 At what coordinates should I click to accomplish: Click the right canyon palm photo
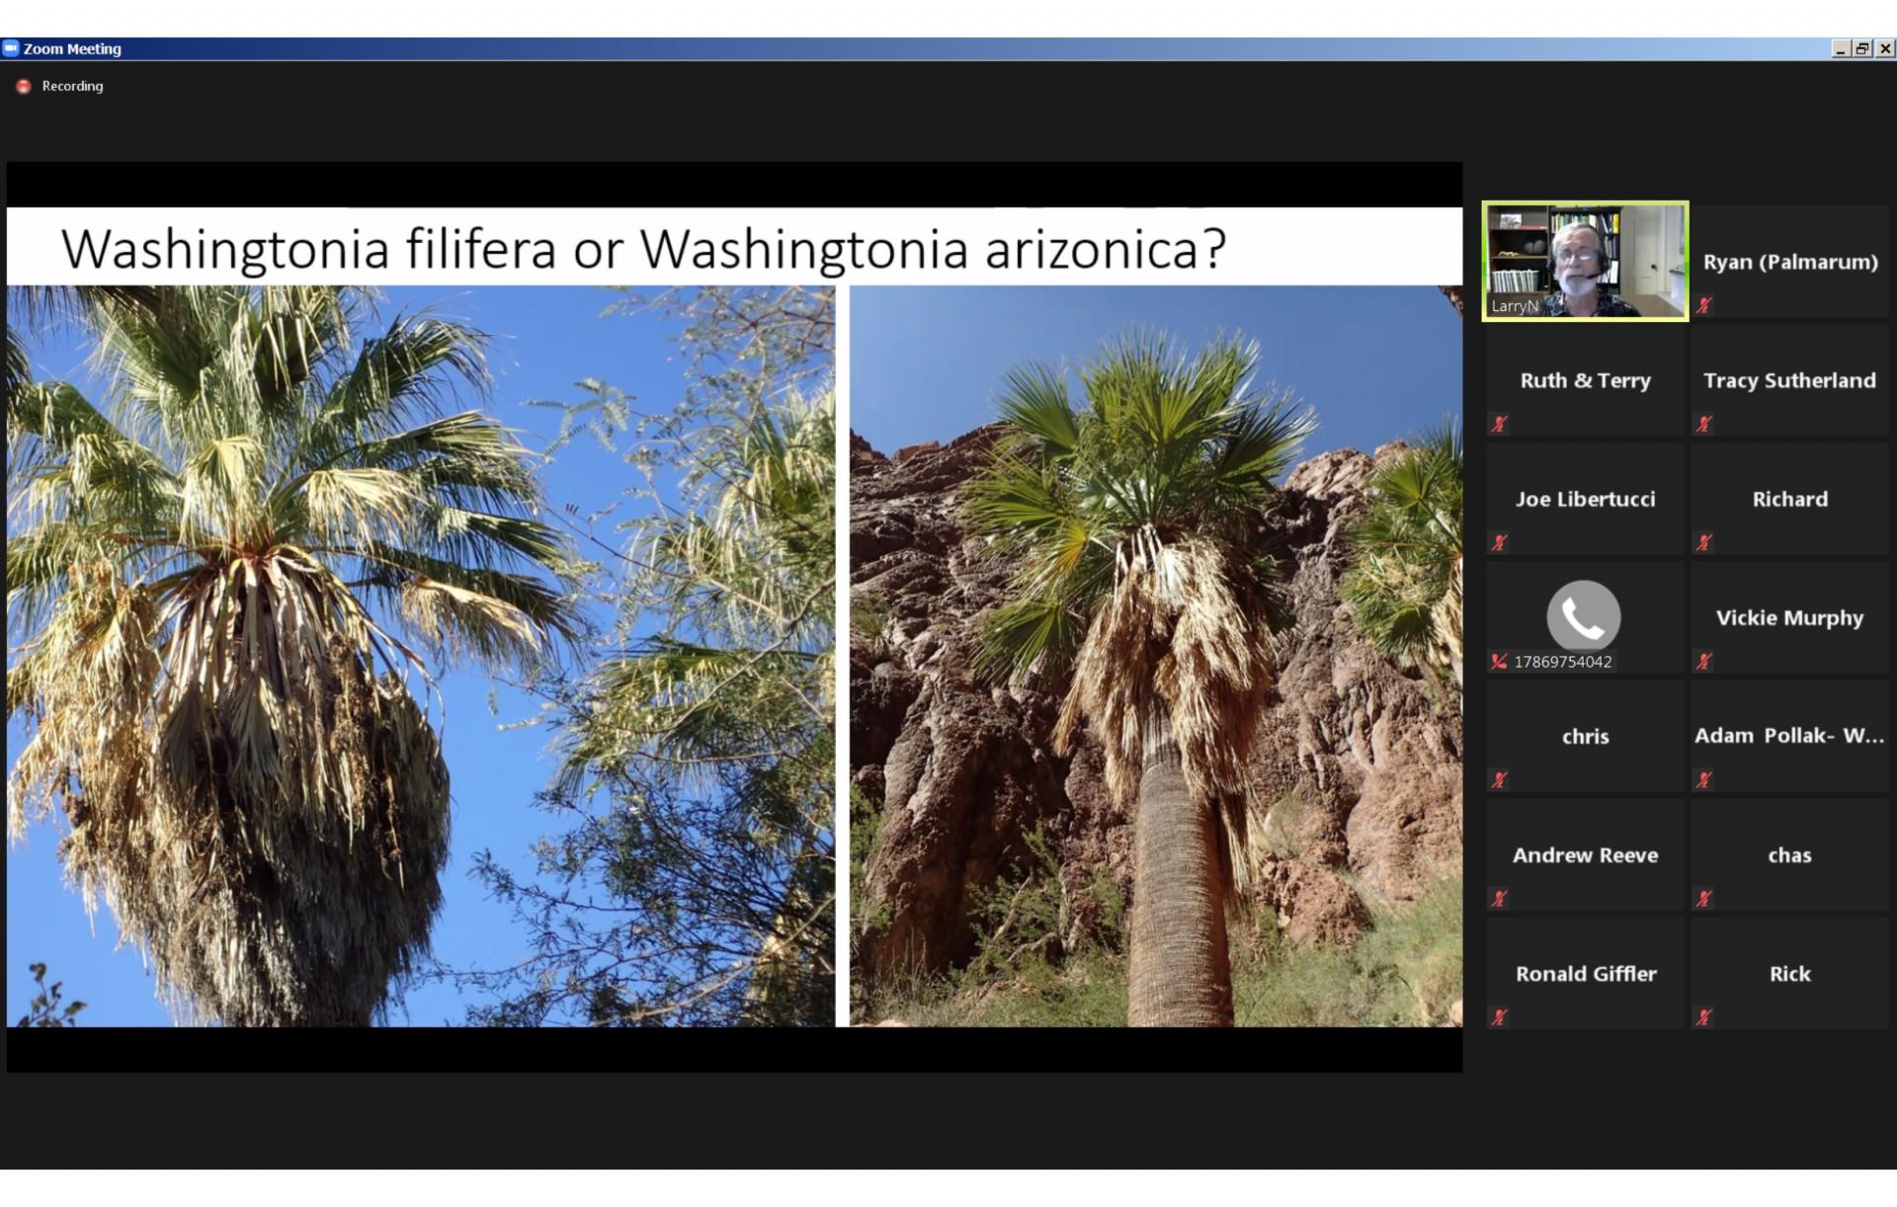(x=1155, y=656)
